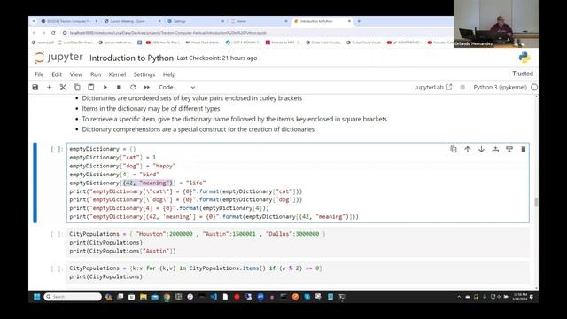Copy the selected cell from toolbar
This screenshot has height=319, width=567.
(77, 87)
